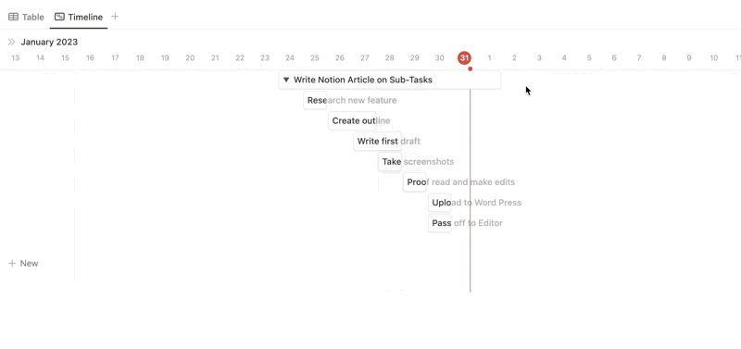
Task: Select the today date 31 circle
Action: pyautogui.click(x=465, y=58)
